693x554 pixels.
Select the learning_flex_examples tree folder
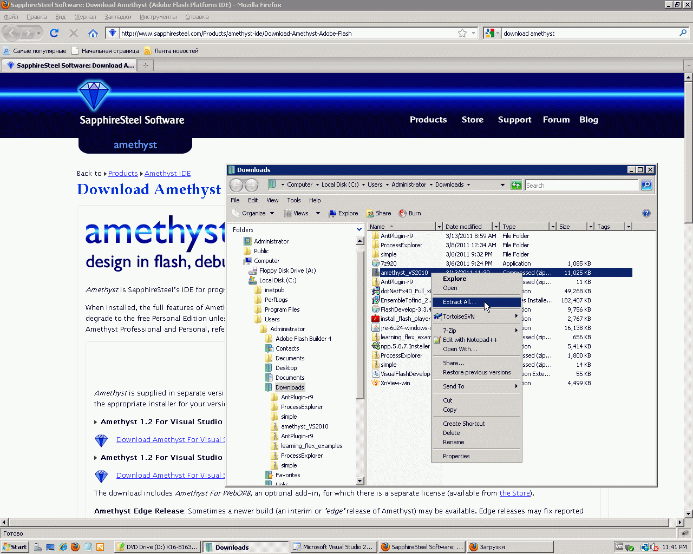(311, 446)
